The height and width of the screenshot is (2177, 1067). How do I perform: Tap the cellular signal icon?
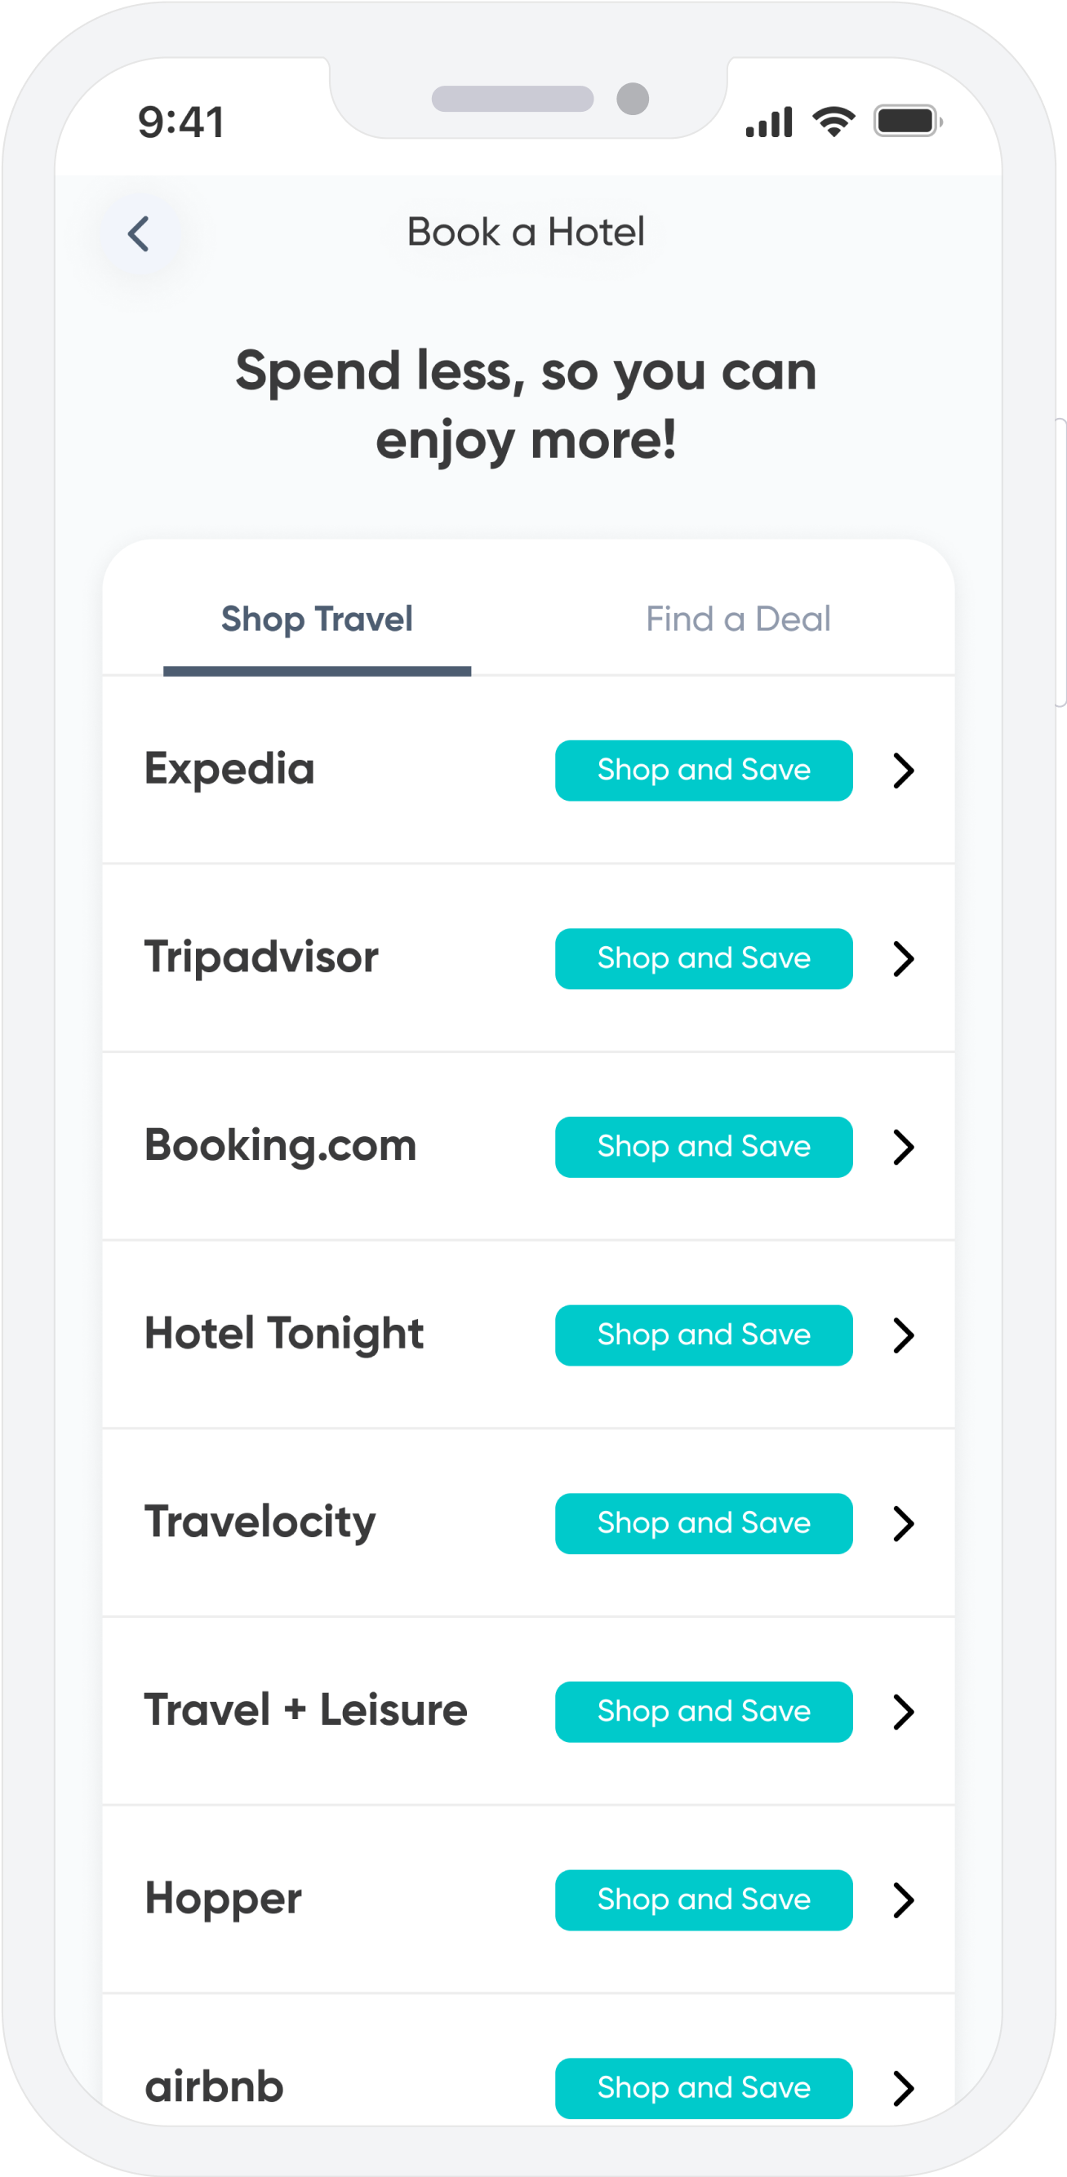(x=767, y=121)
